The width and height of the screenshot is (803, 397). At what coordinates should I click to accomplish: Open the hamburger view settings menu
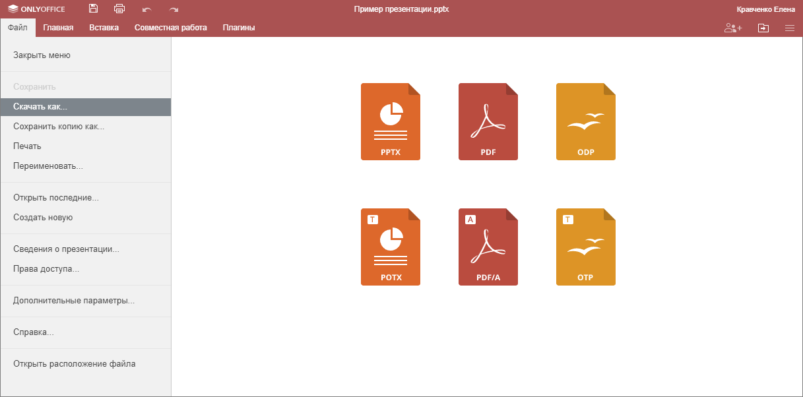pos(789,28)
